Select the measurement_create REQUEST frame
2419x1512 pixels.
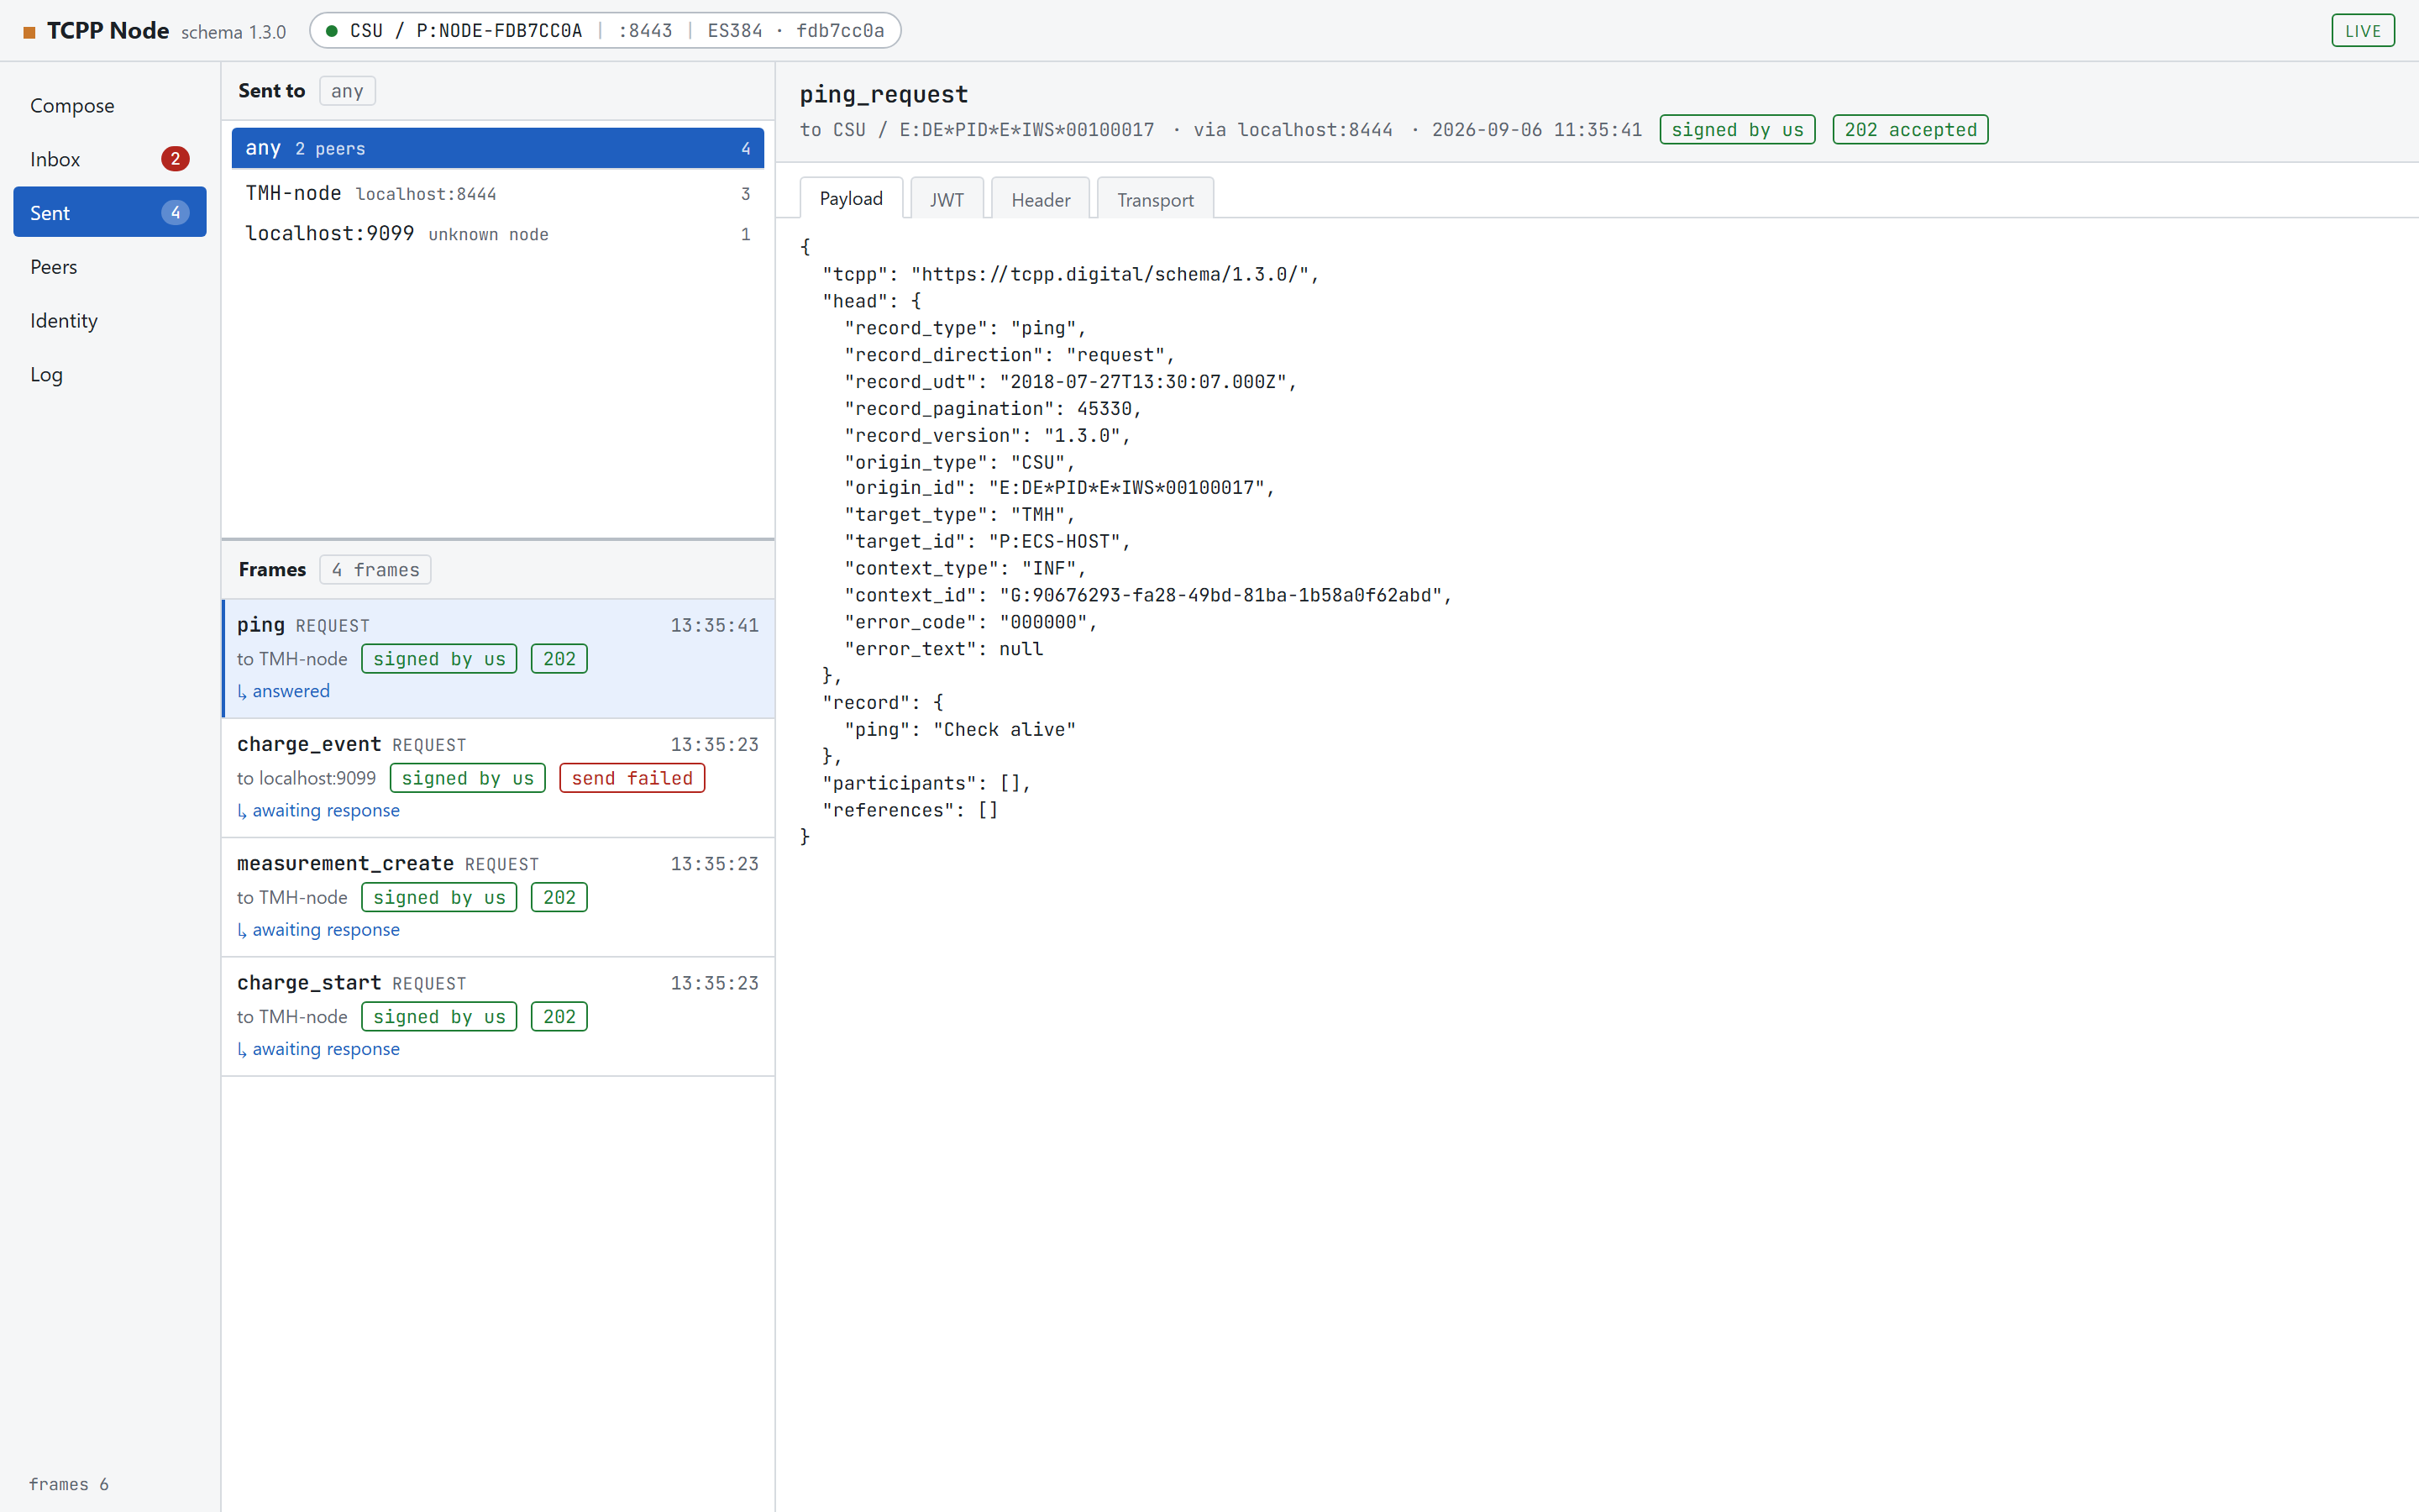[x=498, y=897]
